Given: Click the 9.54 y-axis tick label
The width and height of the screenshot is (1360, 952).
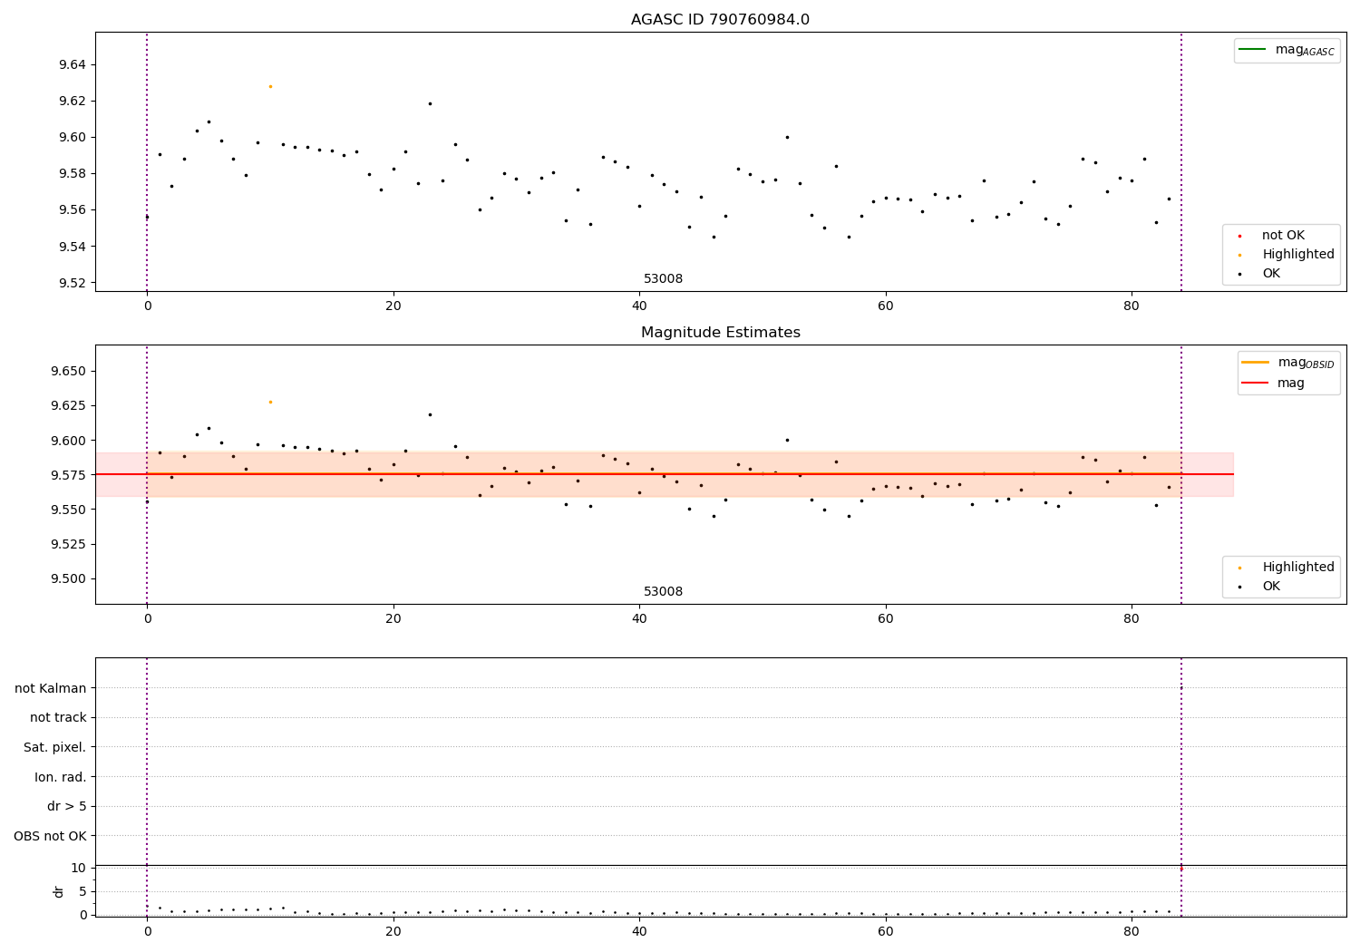Looking at the screenshot, I should [x=73, y=247].
